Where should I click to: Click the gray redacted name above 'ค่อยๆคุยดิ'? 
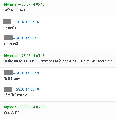8,38
